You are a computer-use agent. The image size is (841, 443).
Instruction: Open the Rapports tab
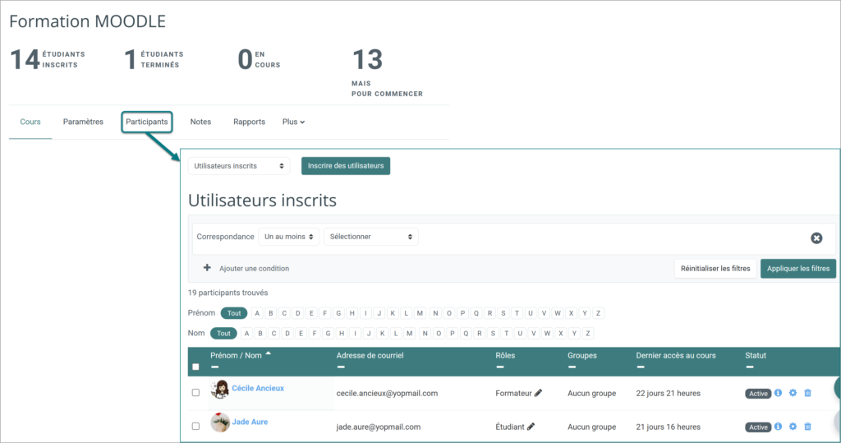[x=249, y=122]
